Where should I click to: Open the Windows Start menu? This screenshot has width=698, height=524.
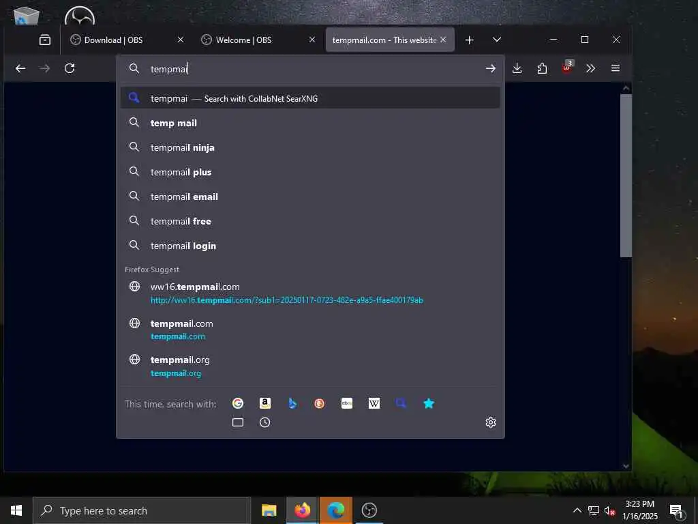16,510
